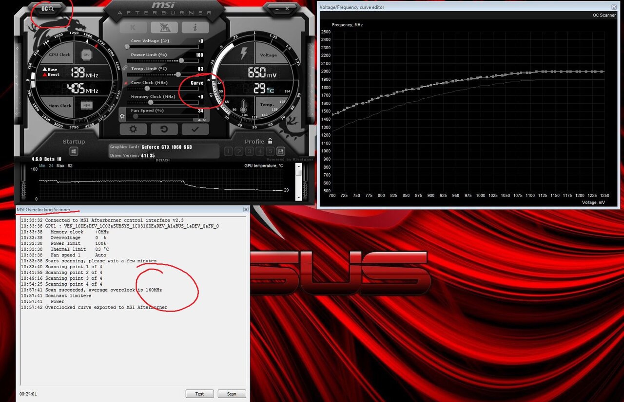This screenshot has height=402, width=624.
Task: Click the scroll up arrow in the monitoring graph
Action: (299, 166)
